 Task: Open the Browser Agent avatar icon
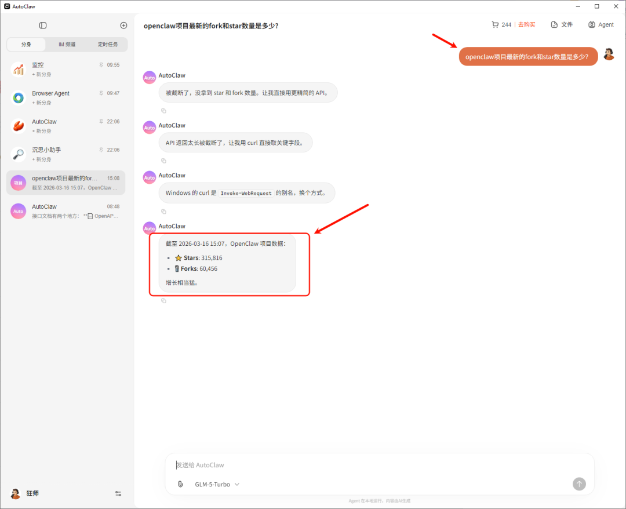pyautogui.click(x=19, y=98)
